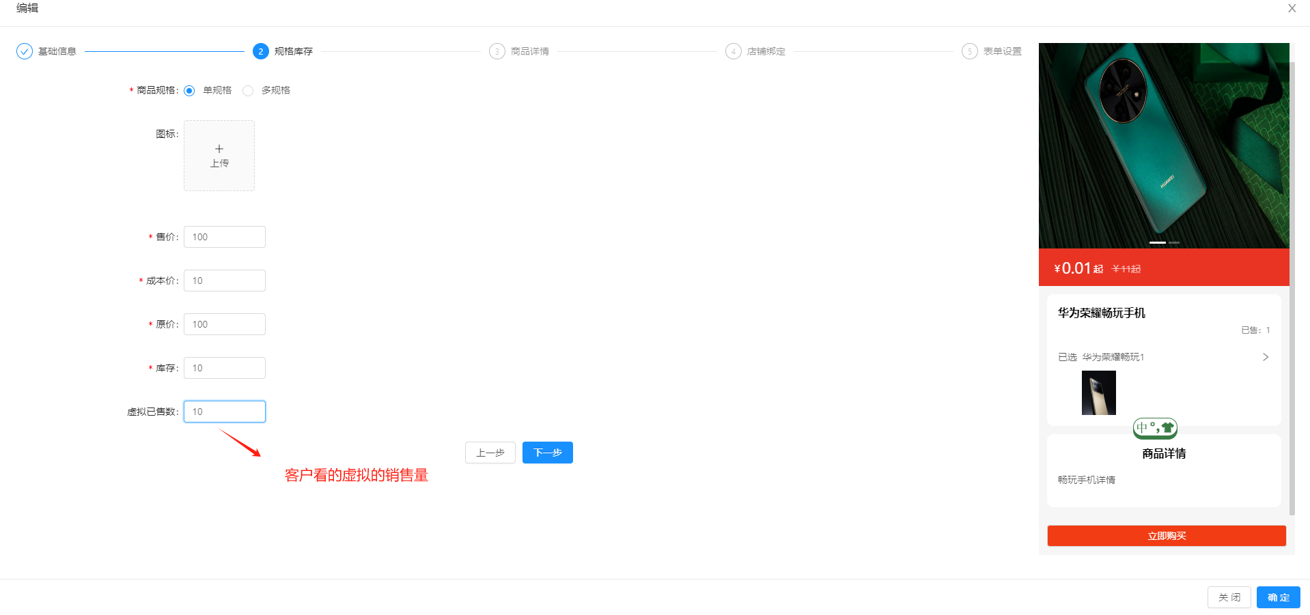1310x615 pixels.
Task: Click the 确定 button at the bottom
Action: click(1279, 597)
